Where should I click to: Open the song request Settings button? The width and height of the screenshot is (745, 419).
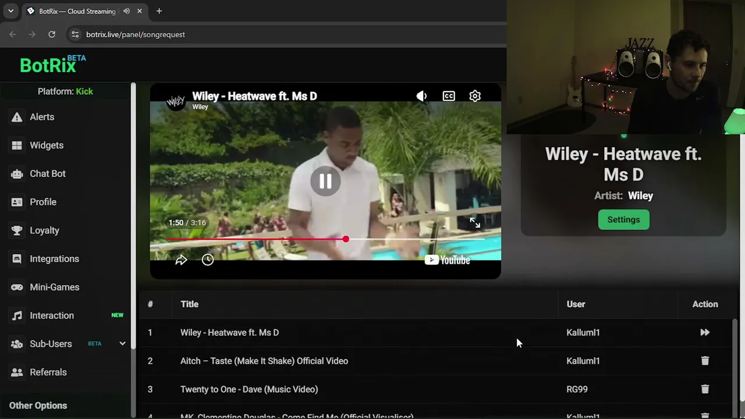point(623,219)
